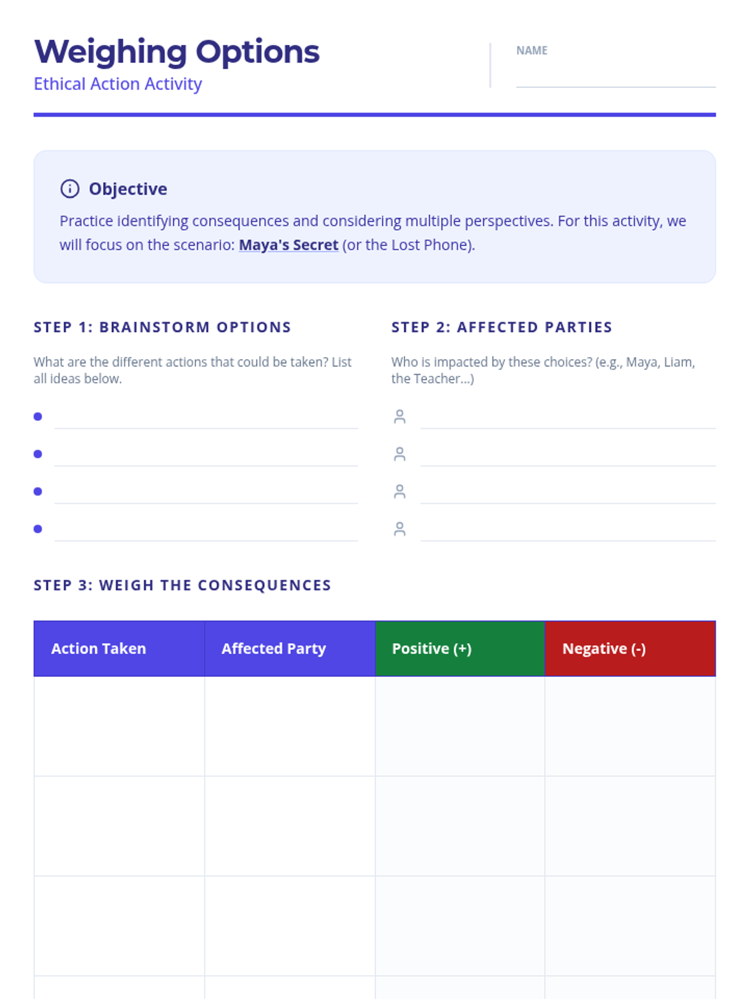Image resolution: width=749 pixels, height=999 pixels.
Task: Click the first Affected Parties answer line
Action: pos(568,417)
